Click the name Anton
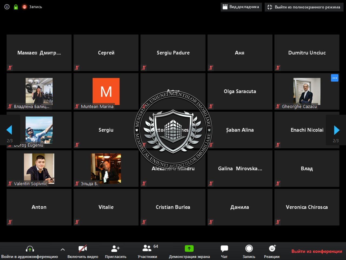 (39, 207)
